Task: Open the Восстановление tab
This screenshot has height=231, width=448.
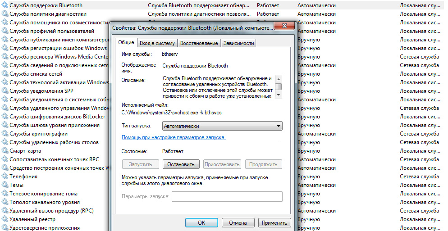Action: click(x=199, y=43)
